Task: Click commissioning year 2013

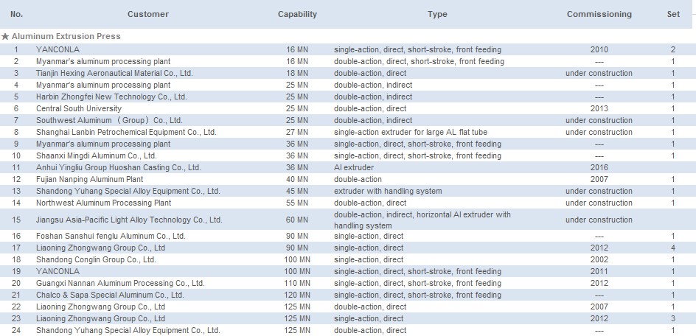Action: [x=599, y=109]
